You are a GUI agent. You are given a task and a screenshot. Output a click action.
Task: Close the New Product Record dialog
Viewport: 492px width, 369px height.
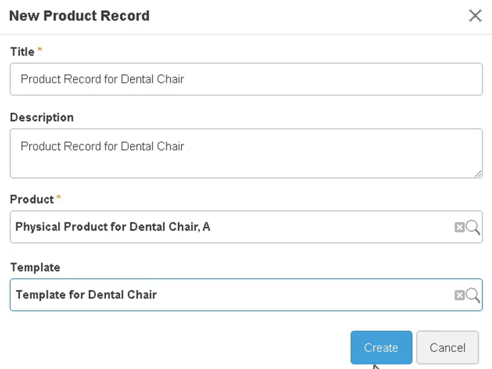pyautogui.click(x=475, y=16)
